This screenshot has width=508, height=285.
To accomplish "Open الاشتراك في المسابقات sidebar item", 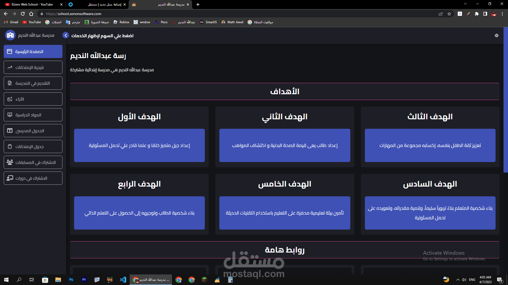I will [33, 162].
